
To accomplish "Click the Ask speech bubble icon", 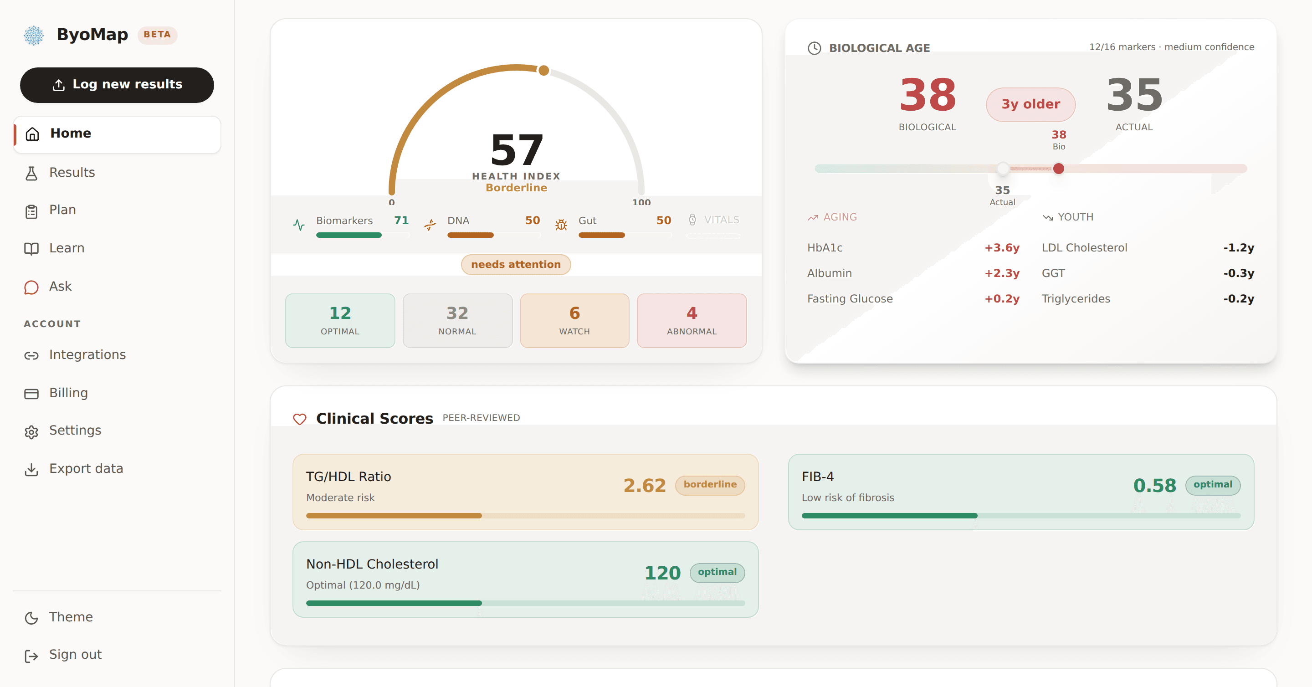I will click(x=31, y=287).
